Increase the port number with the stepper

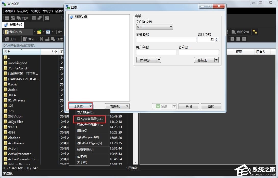(216, 38)
